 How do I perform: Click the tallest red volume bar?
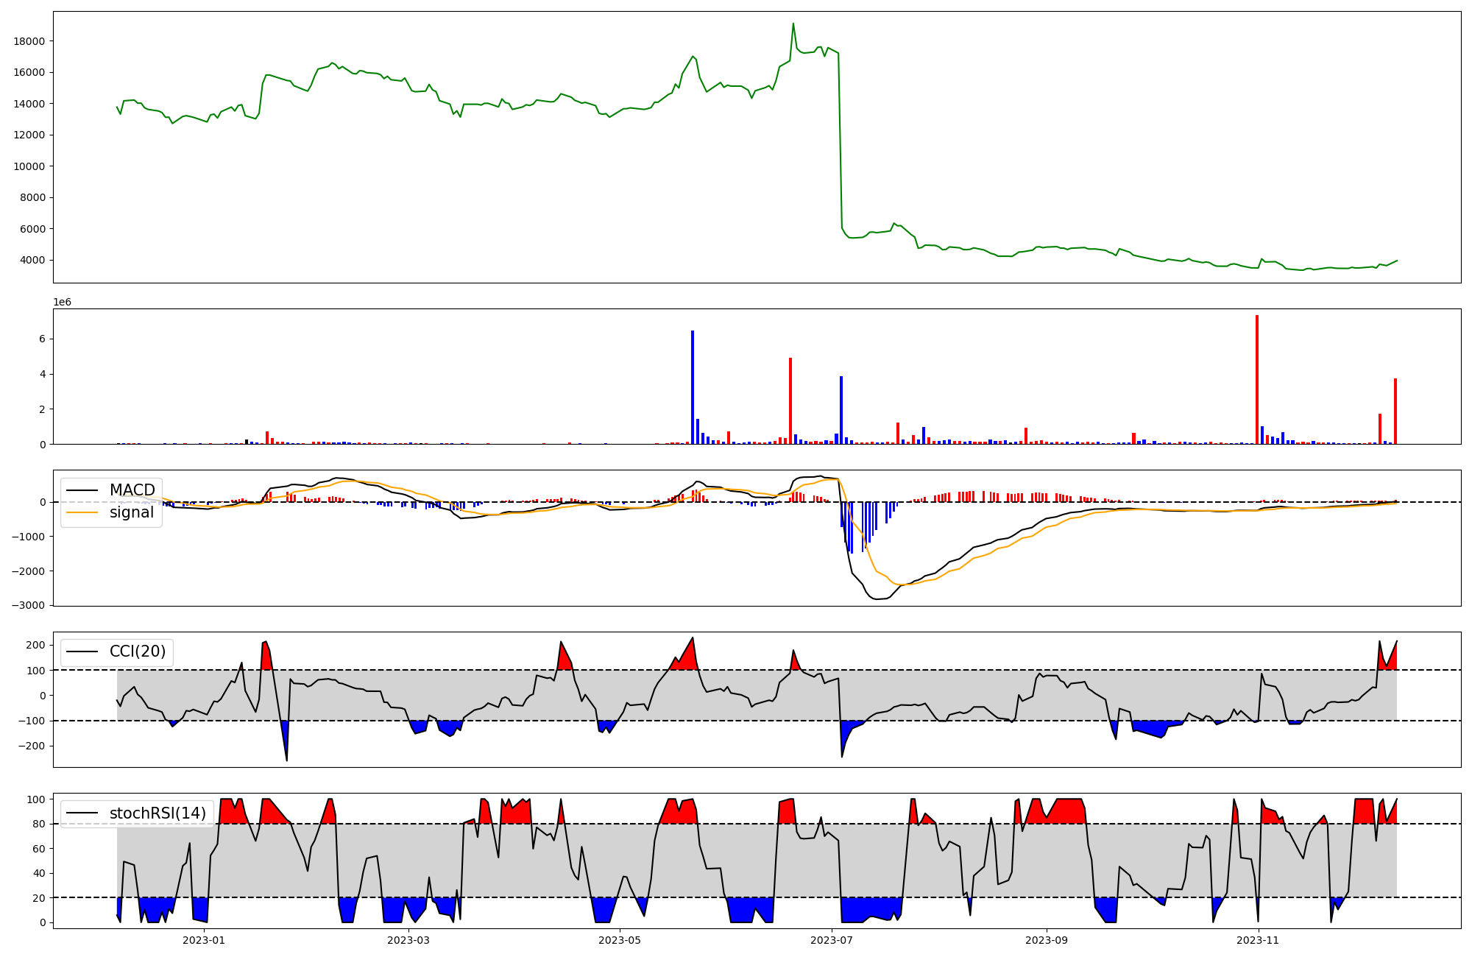click(x=1257, y=379)
